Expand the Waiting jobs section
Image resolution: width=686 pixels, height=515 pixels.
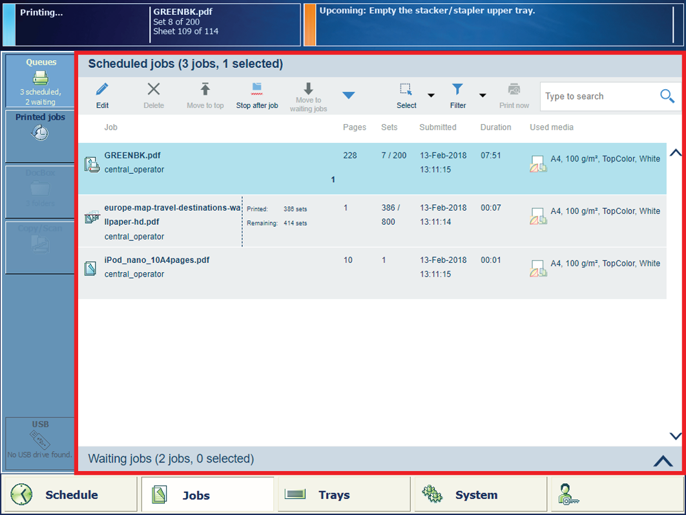click(663, 460)
